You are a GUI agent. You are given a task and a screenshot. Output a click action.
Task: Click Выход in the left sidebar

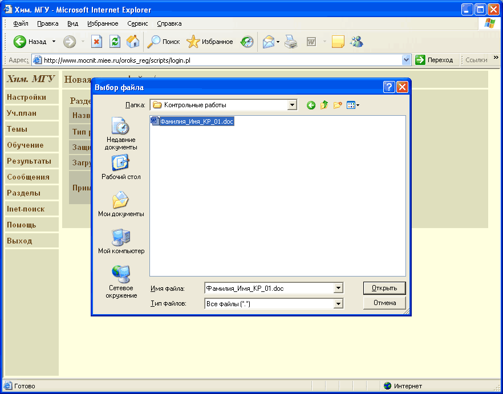coord(32,241)
